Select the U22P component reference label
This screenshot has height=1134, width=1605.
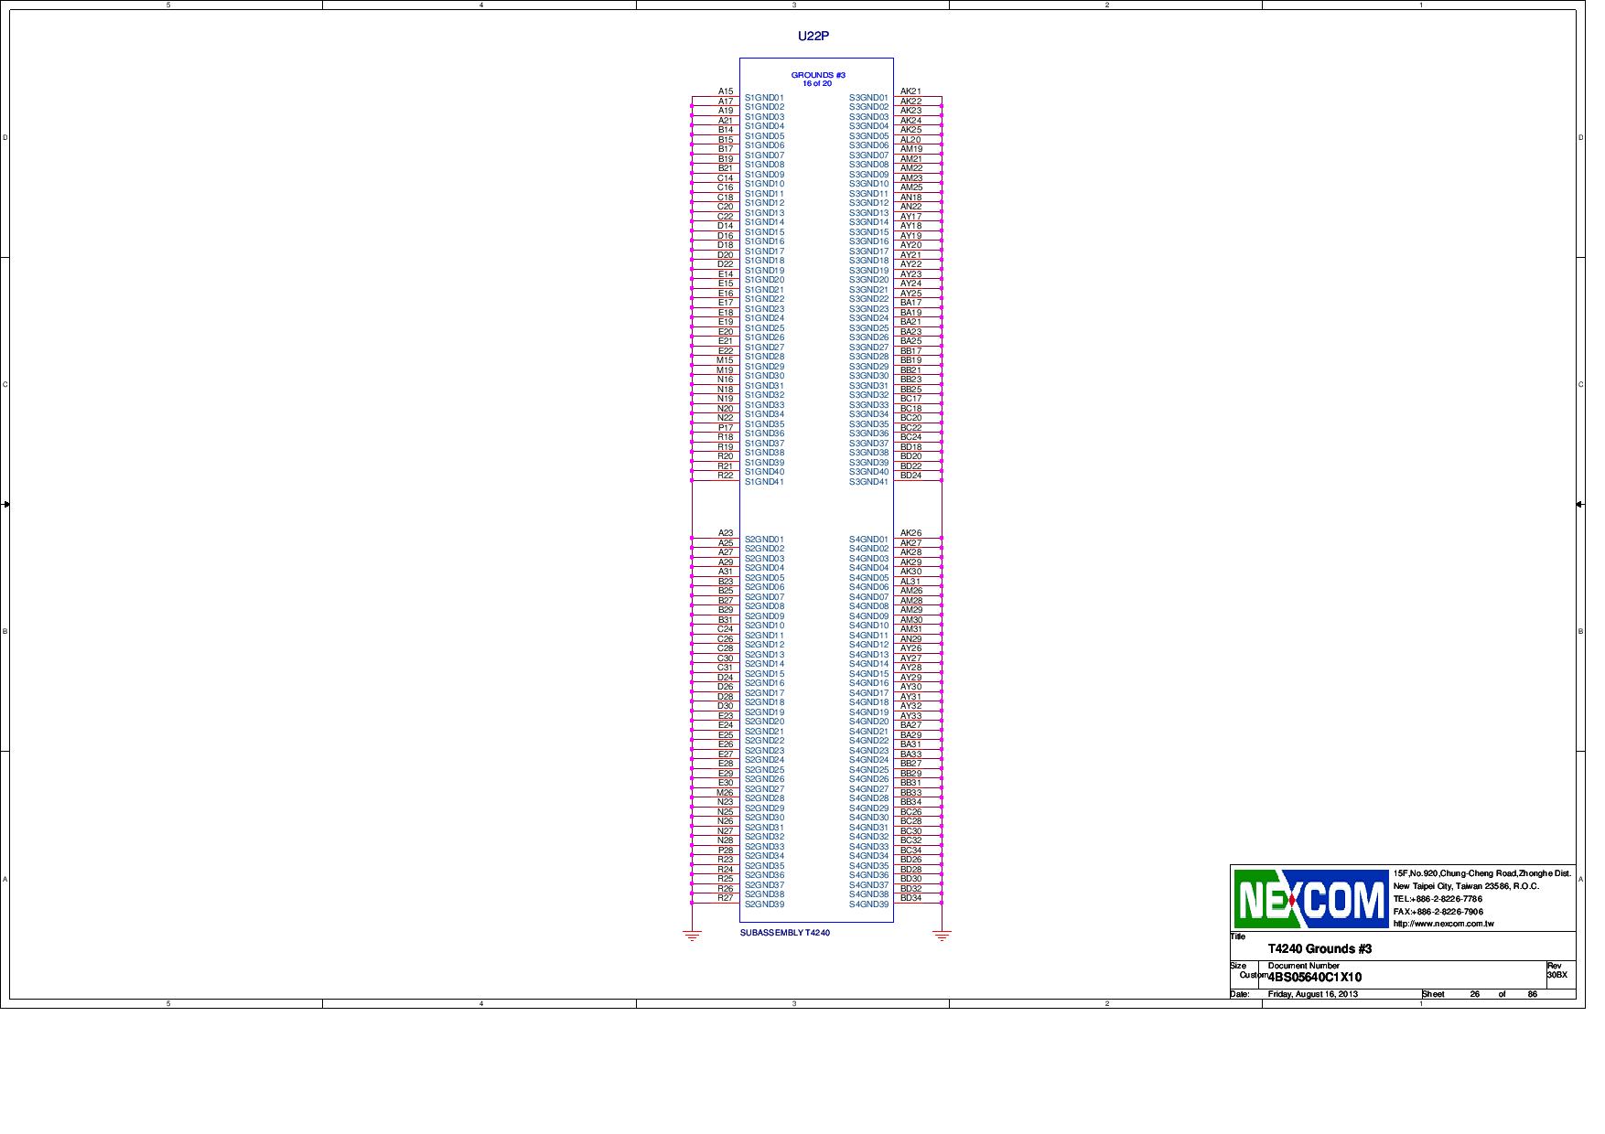[x=813, y=35]
